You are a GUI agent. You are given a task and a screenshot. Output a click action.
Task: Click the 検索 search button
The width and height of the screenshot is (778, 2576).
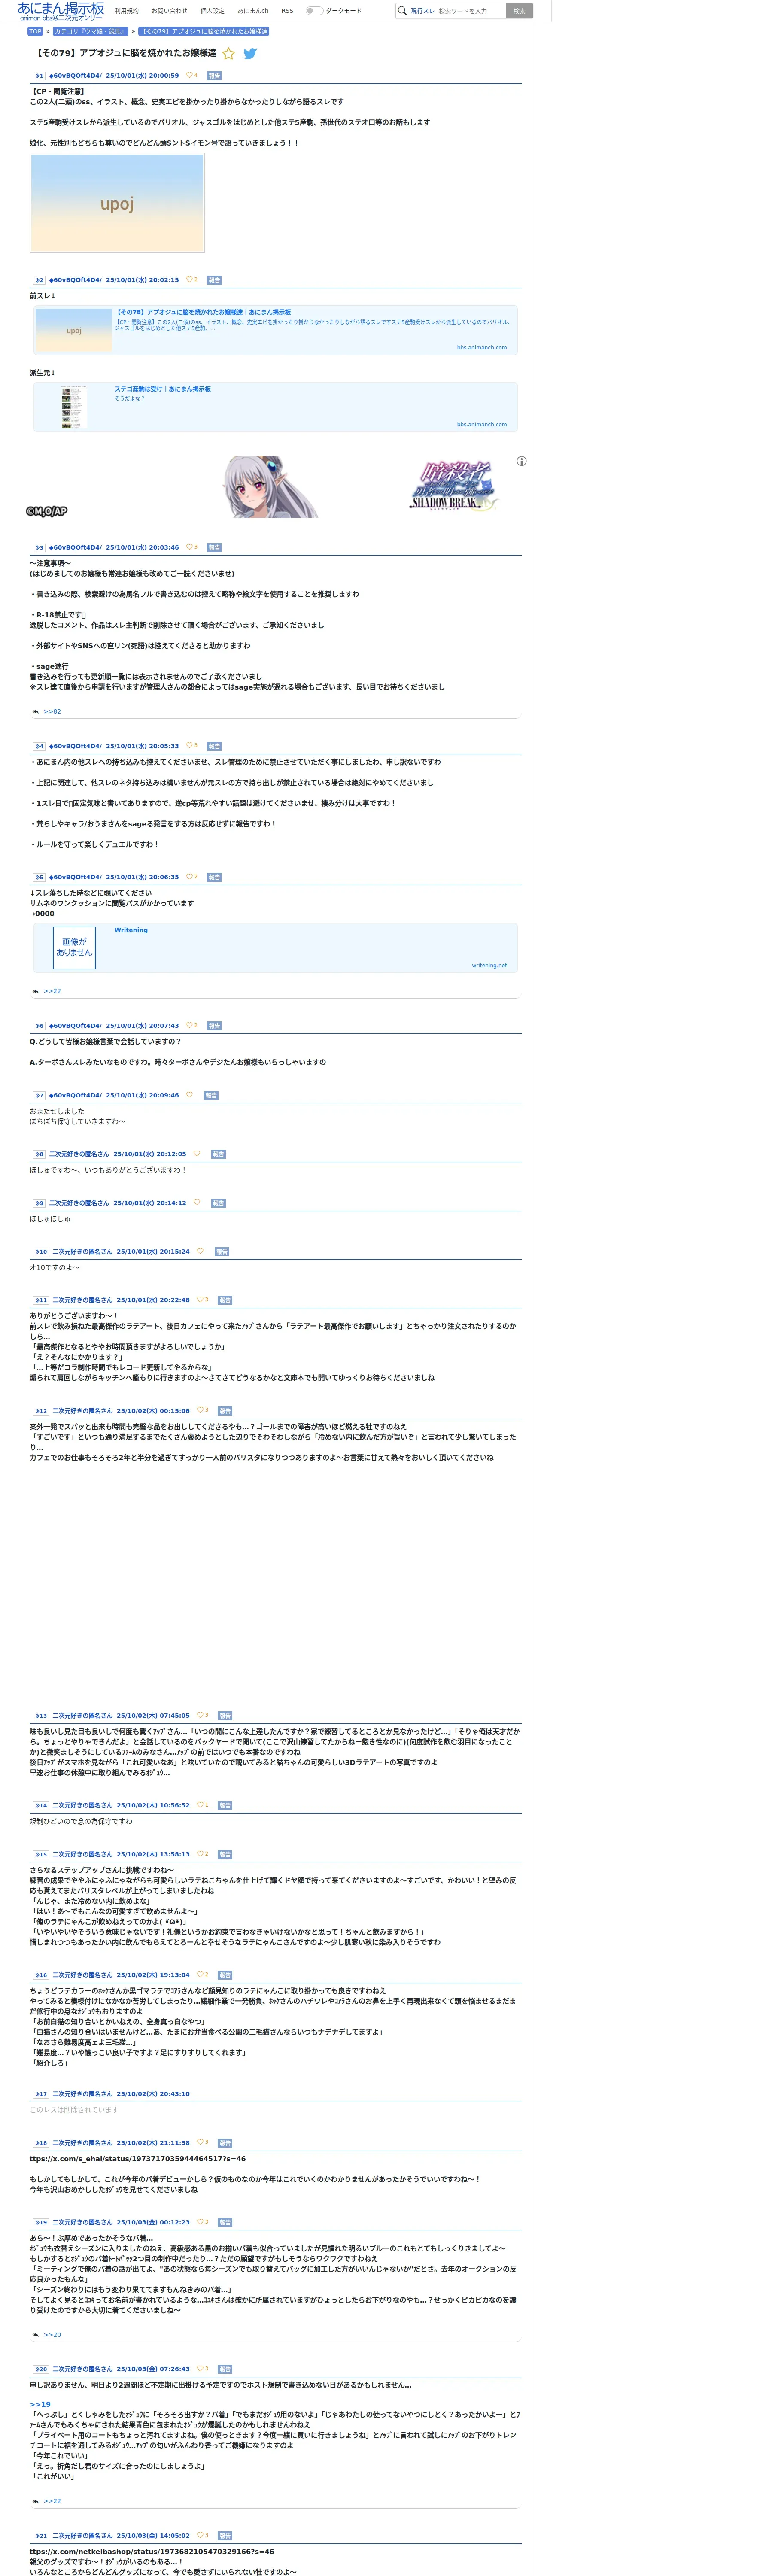pos(519,11)
